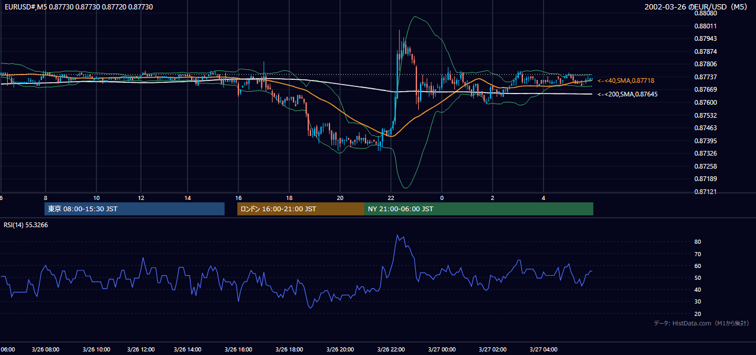Click hour label 22 under price chart

pos(390,198)
